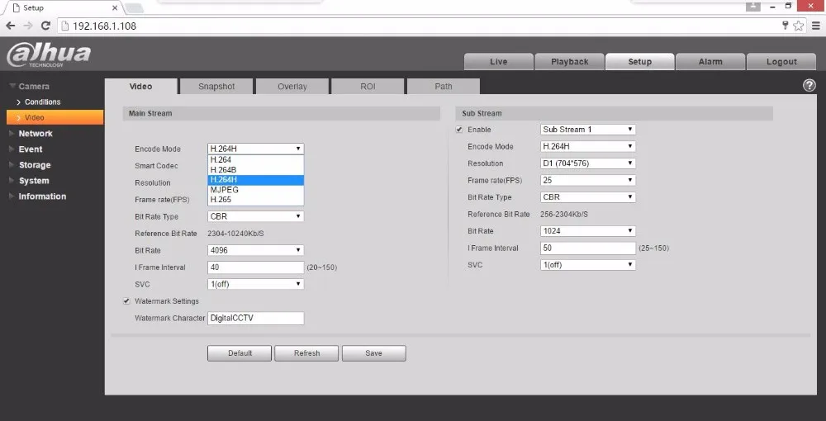Open the Alarm tab
Viewport: 826px width, 421px height.
pos(710,62)
